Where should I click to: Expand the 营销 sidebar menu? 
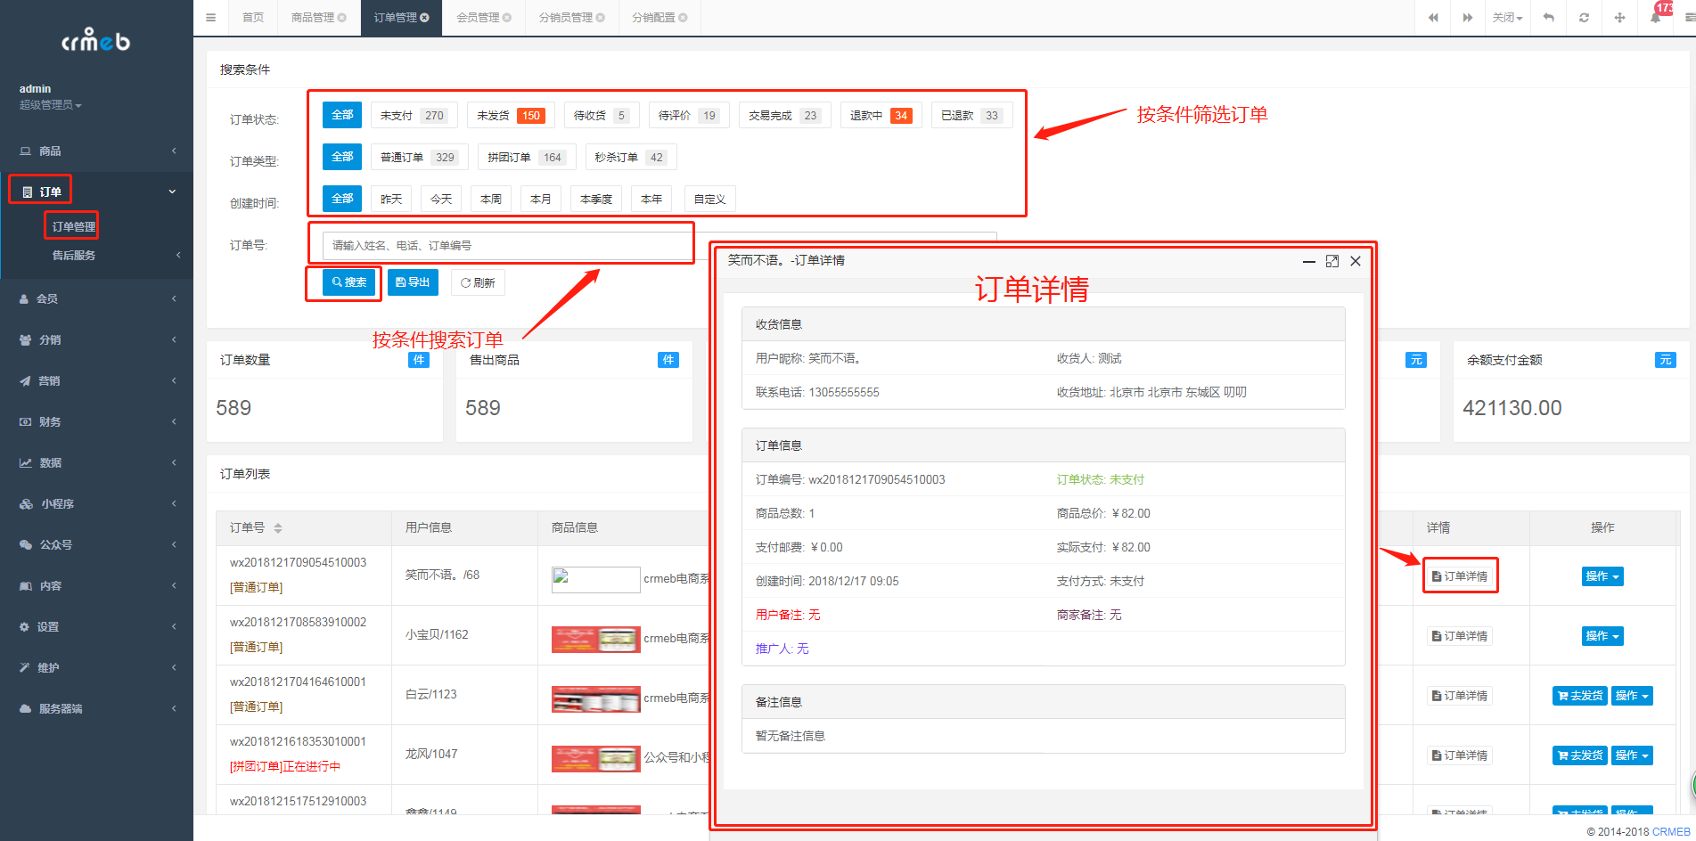click(x=96, y=381)
